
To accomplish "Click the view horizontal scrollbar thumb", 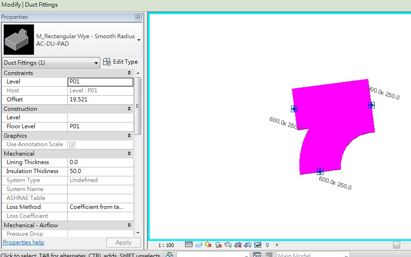I will 396,245.
